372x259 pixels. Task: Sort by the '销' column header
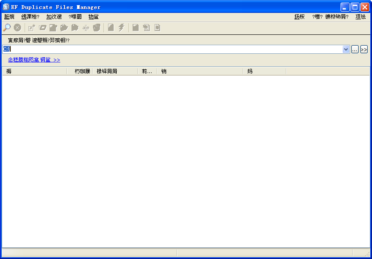click(200, 71)
